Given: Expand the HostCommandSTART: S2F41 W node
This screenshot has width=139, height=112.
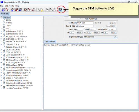Looking at the screenshot, I should click(x=1, y=70).
